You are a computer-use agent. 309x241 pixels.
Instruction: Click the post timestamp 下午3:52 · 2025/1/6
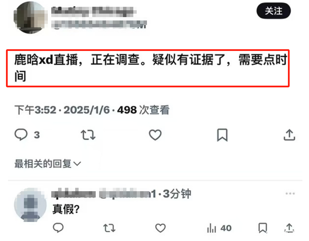62,110
